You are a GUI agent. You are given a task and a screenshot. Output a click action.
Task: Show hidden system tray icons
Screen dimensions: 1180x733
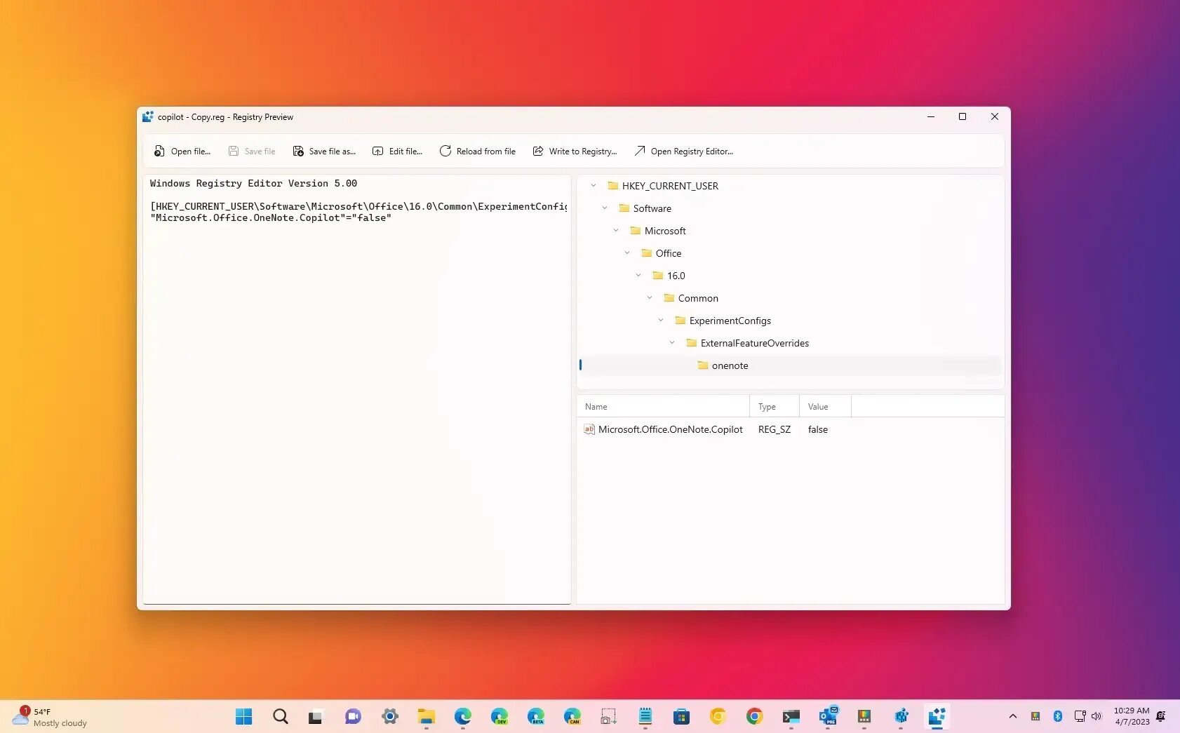(1012, 716)
